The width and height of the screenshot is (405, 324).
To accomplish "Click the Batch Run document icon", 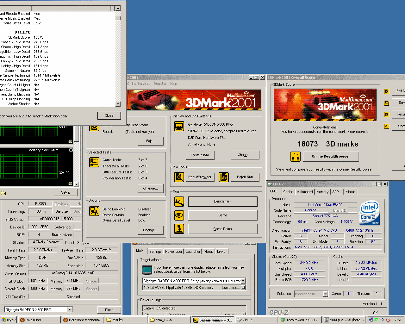I will (224, 177).
